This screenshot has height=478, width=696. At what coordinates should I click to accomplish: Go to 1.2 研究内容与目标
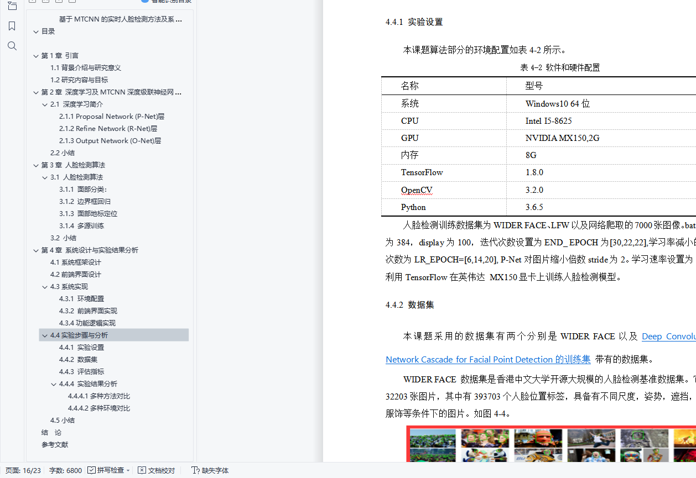tap(79, 80)
